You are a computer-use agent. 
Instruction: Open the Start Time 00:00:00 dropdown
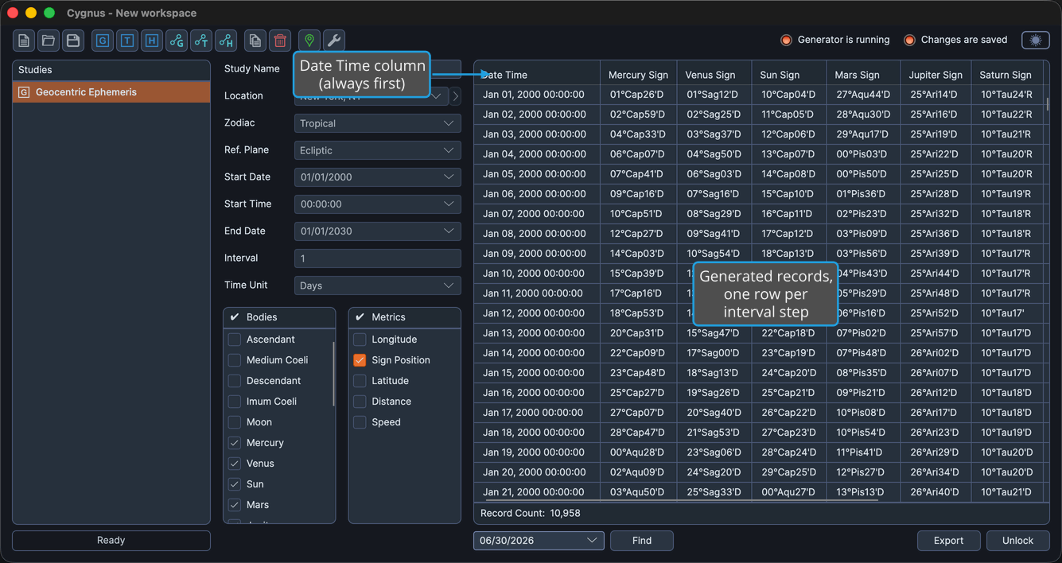pos(377,204)
